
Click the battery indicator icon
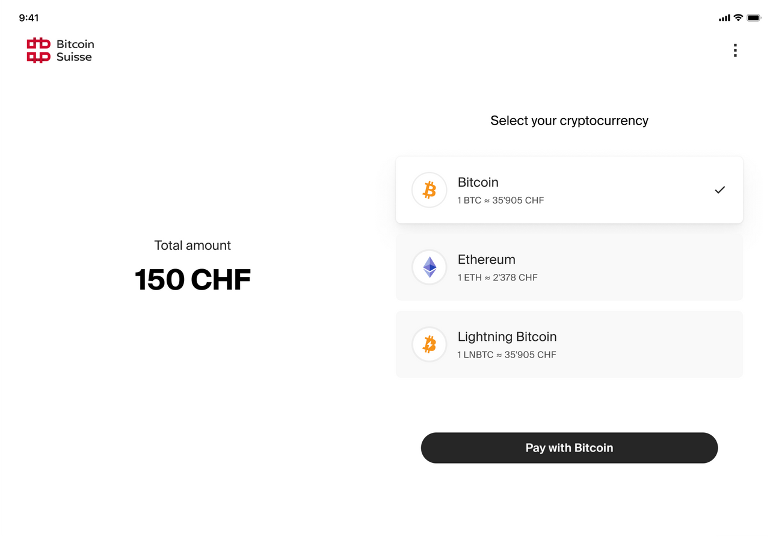coord(754,18)
